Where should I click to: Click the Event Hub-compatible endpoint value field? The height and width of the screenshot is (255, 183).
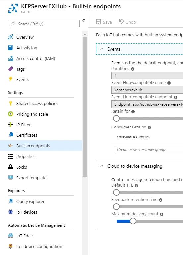tap(147, 104)
